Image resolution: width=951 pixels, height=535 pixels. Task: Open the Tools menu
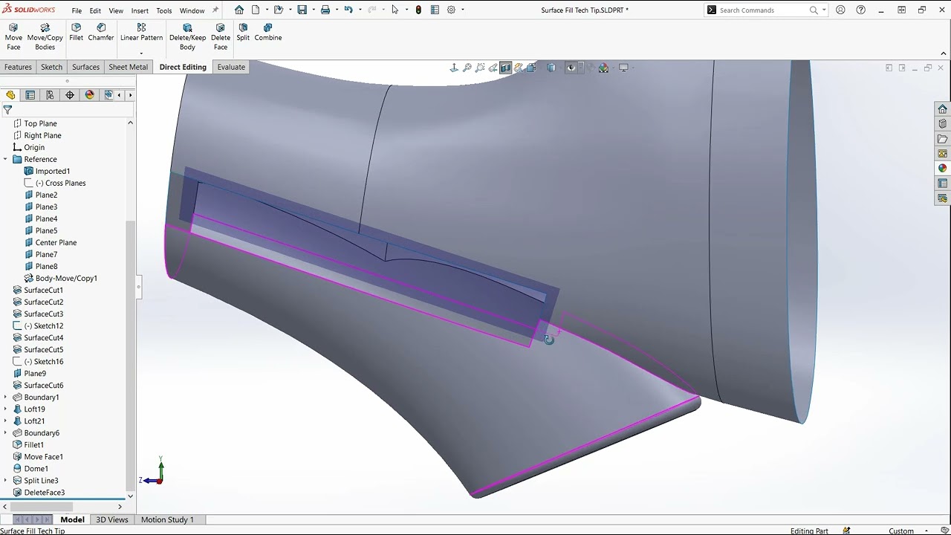point(164,10)
